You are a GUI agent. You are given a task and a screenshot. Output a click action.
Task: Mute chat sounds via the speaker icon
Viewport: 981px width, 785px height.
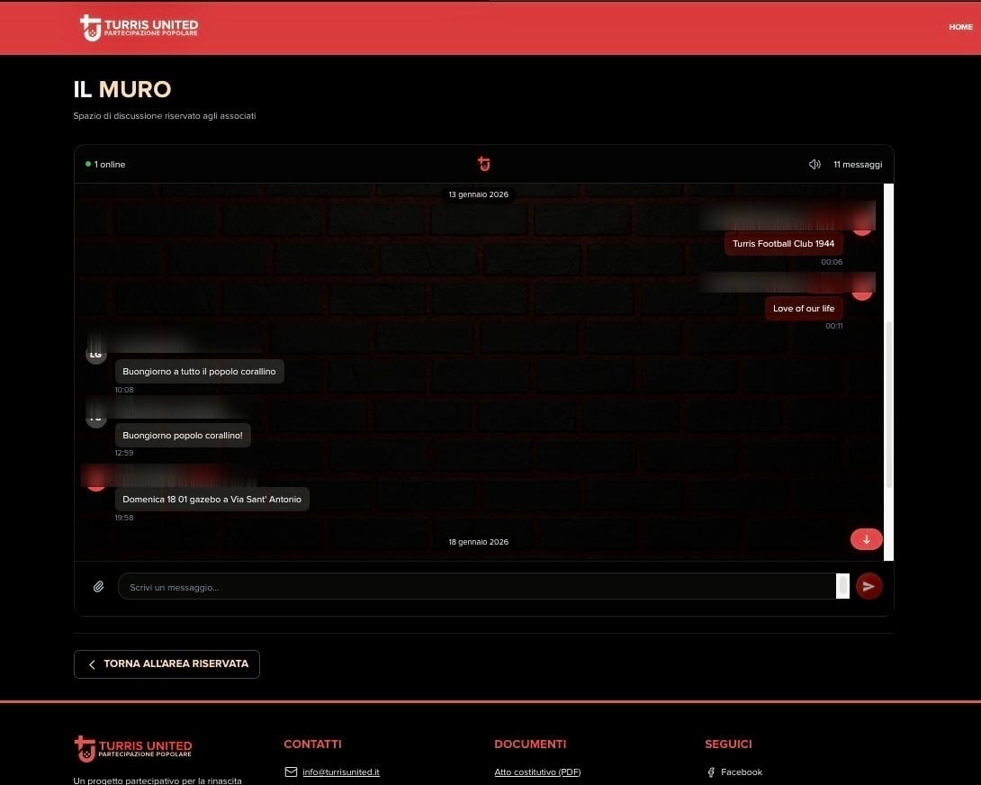pos(814,164)
